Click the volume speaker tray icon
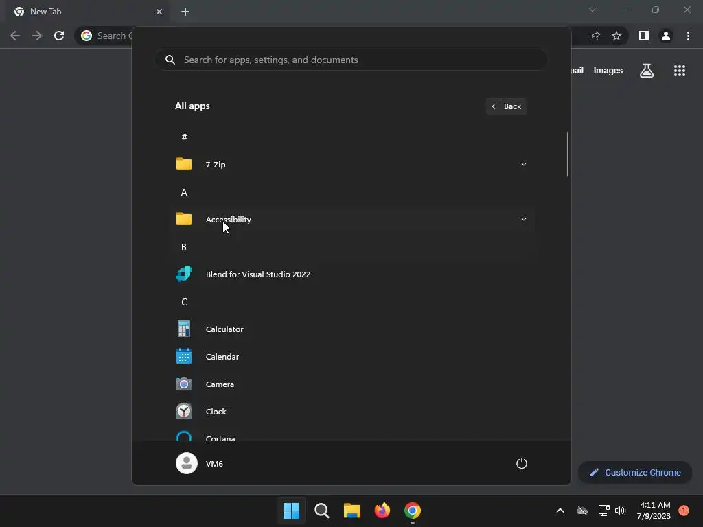The height and width of the screenshot is (527, 703). coord(620,511)
